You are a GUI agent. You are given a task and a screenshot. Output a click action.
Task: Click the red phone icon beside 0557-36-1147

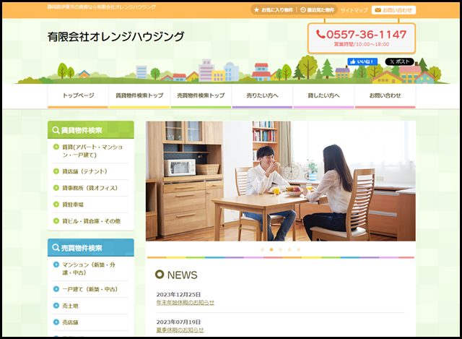click(321, 34)
